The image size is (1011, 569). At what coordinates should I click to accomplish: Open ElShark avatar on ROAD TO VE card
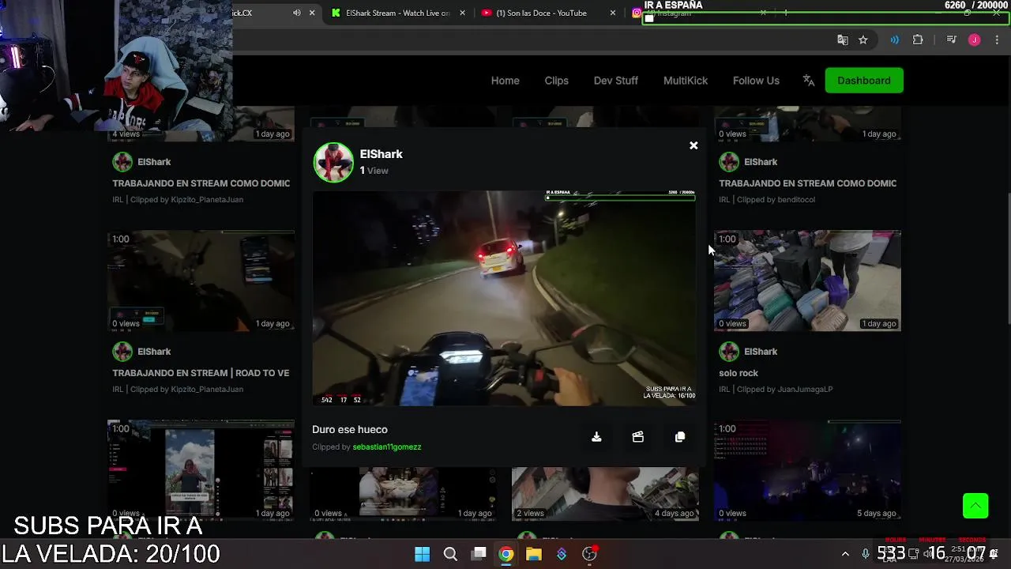pos(122,352)
